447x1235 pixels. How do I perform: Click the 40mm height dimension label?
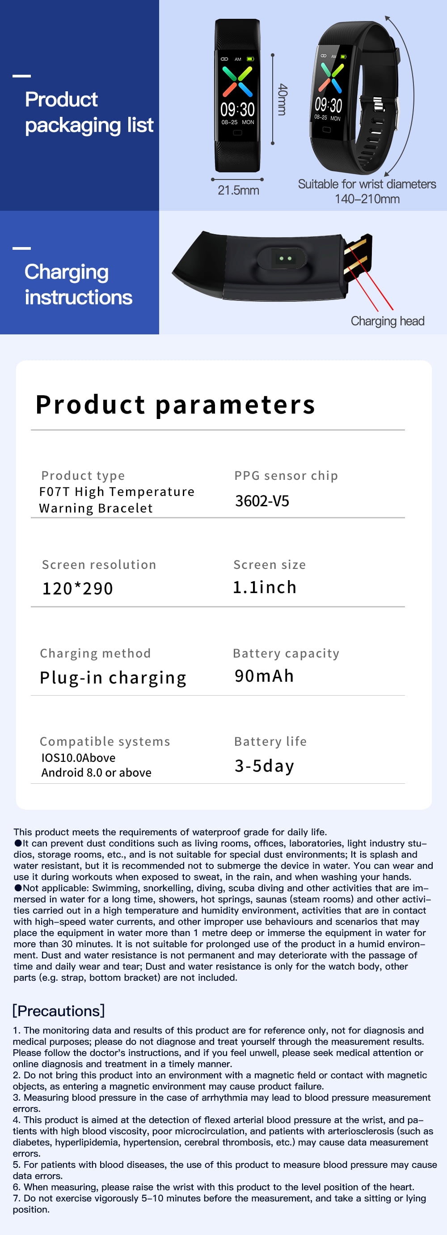pyautogui.click(x=283, y=99)
